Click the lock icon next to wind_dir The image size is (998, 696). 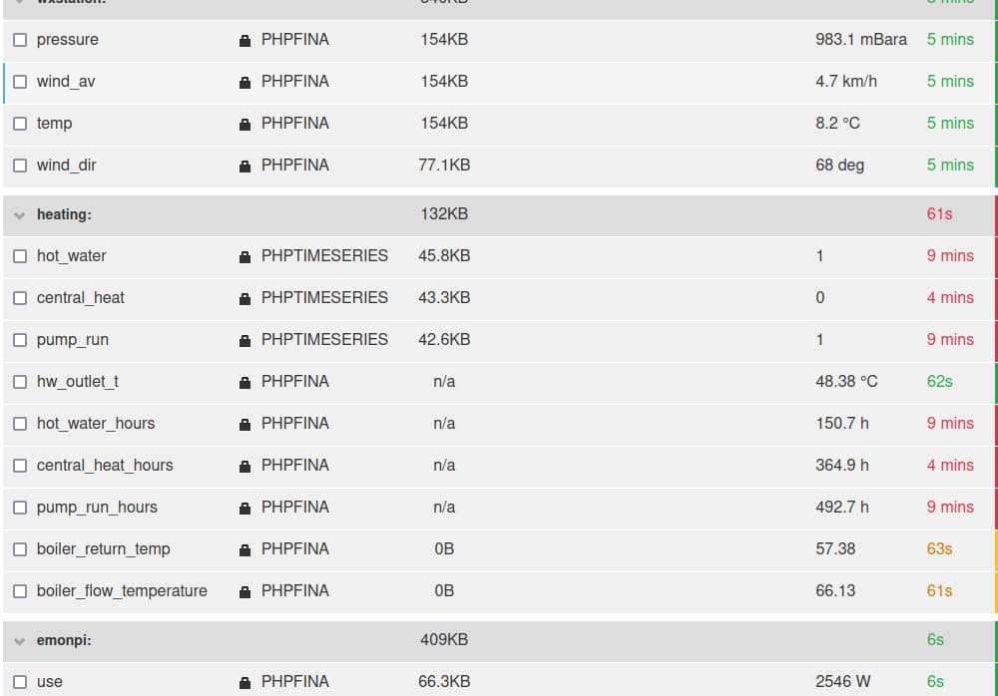click(x=245, y=167)
